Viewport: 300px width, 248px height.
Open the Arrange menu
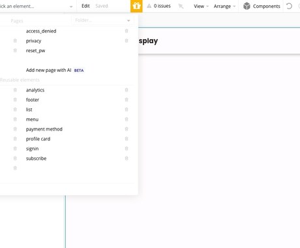pyautogui.click(x=224, y=7)
